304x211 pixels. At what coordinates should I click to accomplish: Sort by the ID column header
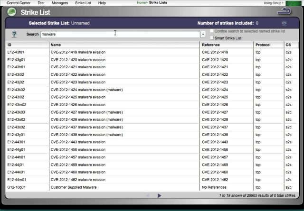click(28, 45)
